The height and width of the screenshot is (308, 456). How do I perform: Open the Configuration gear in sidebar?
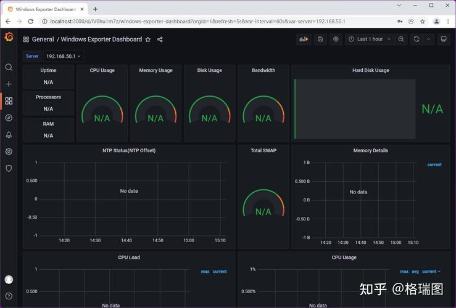coord(9,152)
